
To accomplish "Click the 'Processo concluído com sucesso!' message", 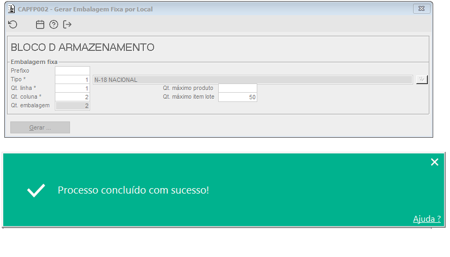I will 134,190.
